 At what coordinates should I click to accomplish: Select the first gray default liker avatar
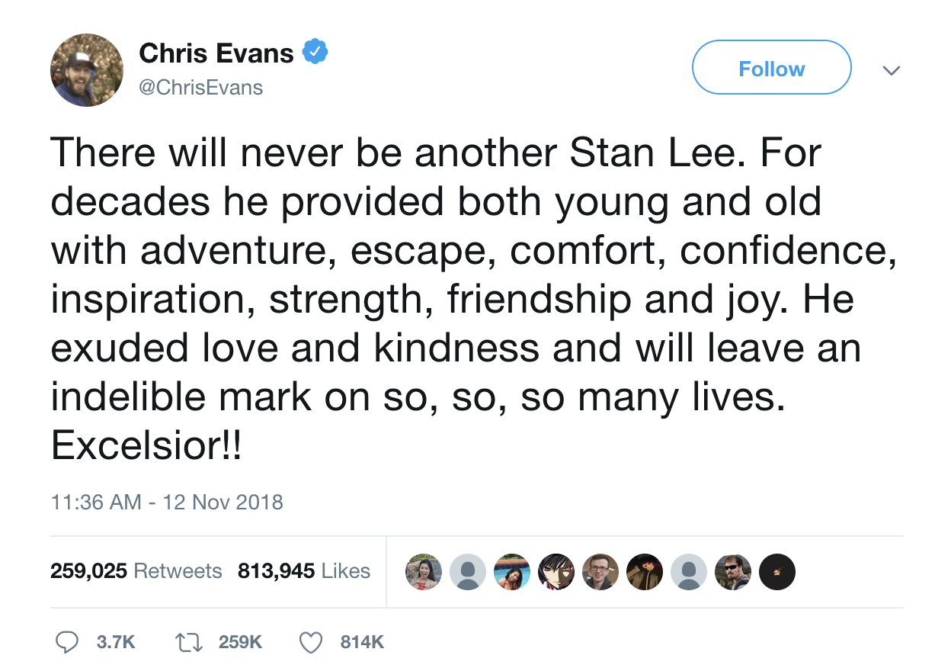tap(468, 572)
